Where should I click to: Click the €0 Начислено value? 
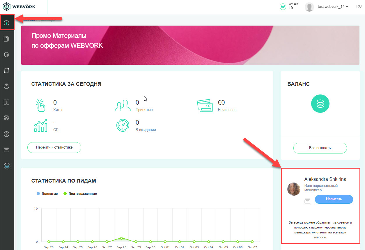(x=221, y=102)
